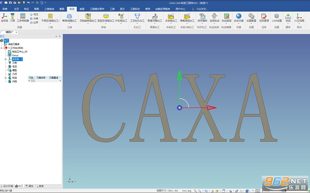This screenshot has width=310, height=193.
Task: Toggle the pin on 加工 panel
Action: point(60,36)
